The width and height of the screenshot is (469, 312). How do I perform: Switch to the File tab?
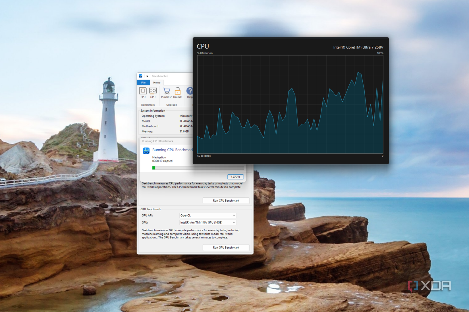coord(143,82)
